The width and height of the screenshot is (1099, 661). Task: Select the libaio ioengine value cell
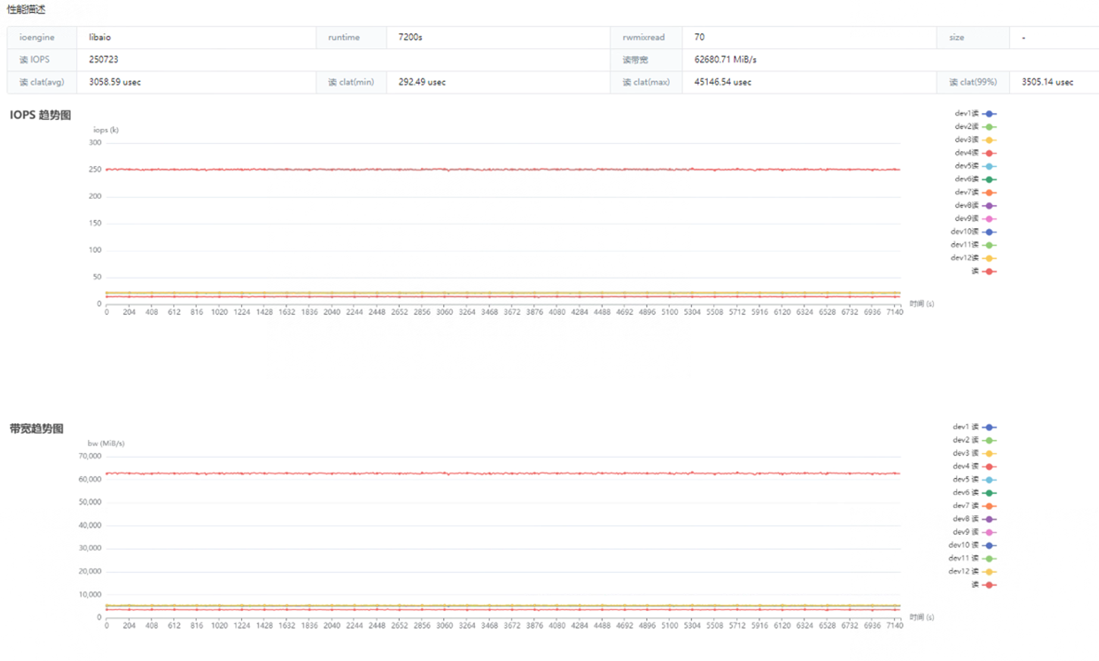coord(100,37)
